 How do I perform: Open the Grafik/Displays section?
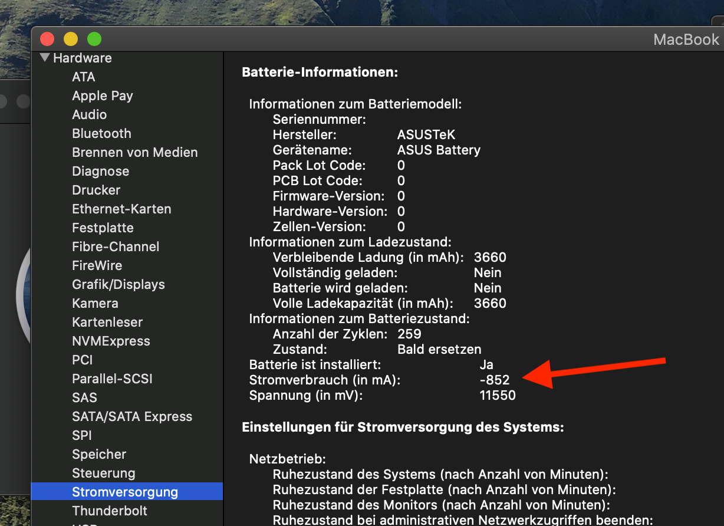tap(118, 284)
